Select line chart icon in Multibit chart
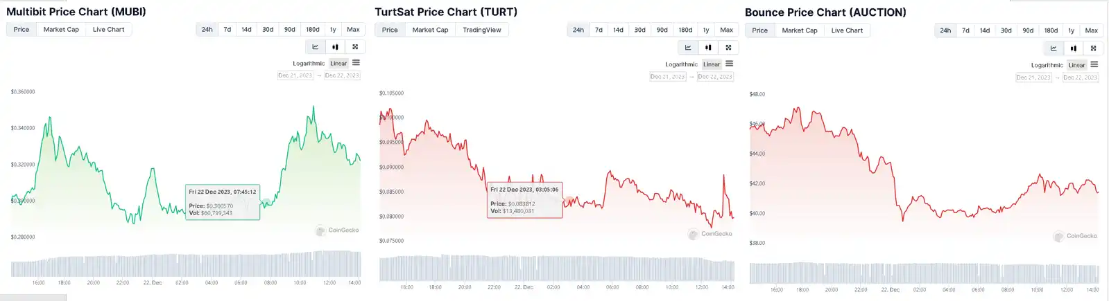 tap(316, 47)
